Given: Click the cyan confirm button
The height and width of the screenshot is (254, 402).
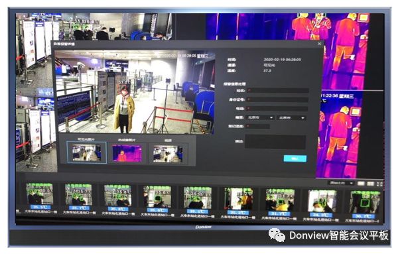Looking at the screenshot, I should [x=295, y=159].
